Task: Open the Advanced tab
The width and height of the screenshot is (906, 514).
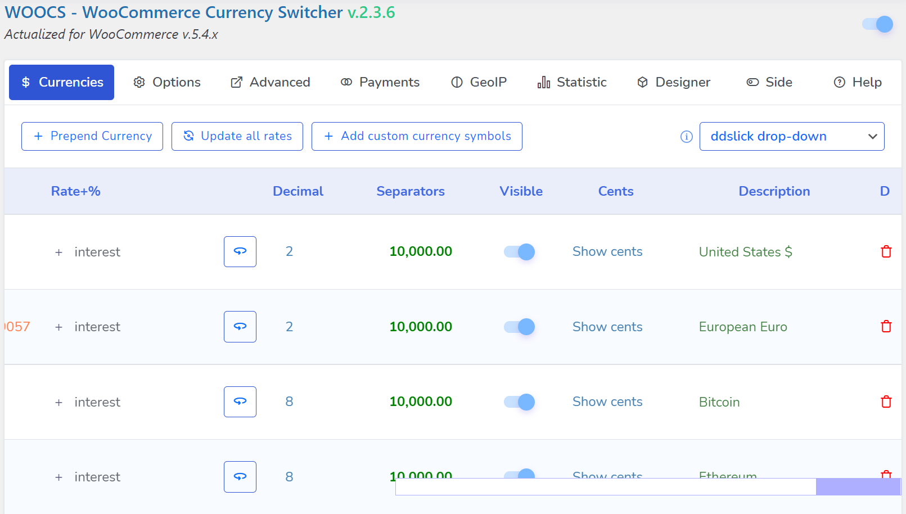Action: point(271,82)
